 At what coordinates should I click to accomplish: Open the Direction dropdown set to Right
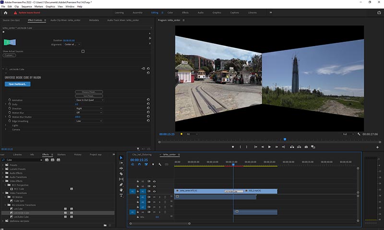click(x=89, y=108)
